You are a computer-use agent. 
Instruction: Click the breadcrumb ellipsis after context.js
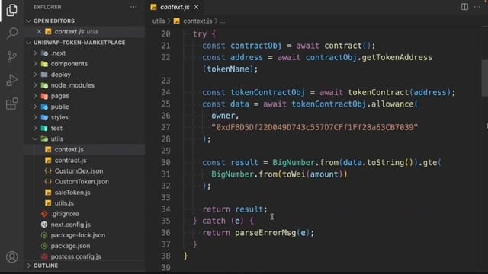223,21
